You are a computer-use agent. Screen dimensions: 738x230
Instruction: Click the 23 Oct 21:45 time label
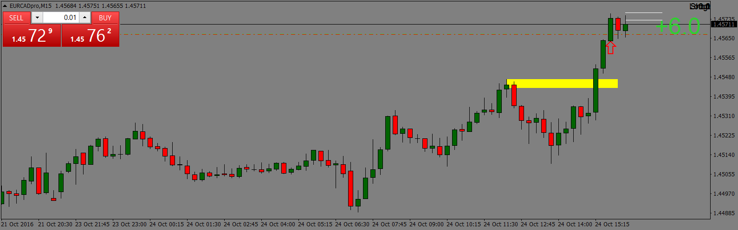pyautogui.click(x=92, y=224)
